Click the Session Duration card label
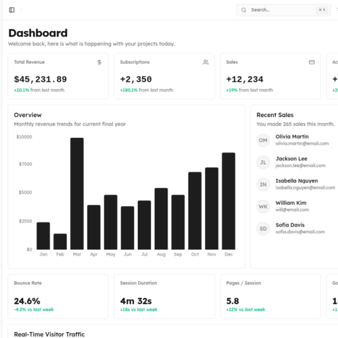Image resolution: width=338 pixels, height=338 pixels. pos(139,283)
